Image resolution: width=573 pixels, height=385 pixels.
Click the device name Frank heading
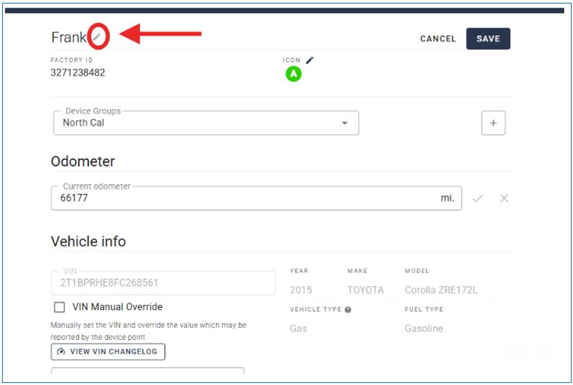(x=68, y=38)
